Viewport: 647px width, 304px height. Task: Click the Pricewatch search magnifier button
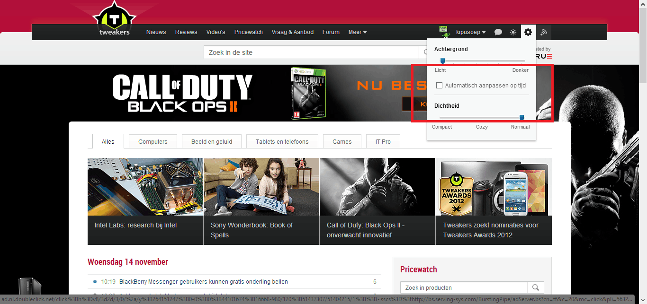pos(536,287)
